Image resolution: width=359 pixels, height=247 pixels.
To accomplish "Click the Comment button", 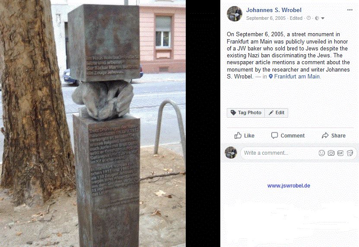I will pyautogui.click(x=288, y=135).
